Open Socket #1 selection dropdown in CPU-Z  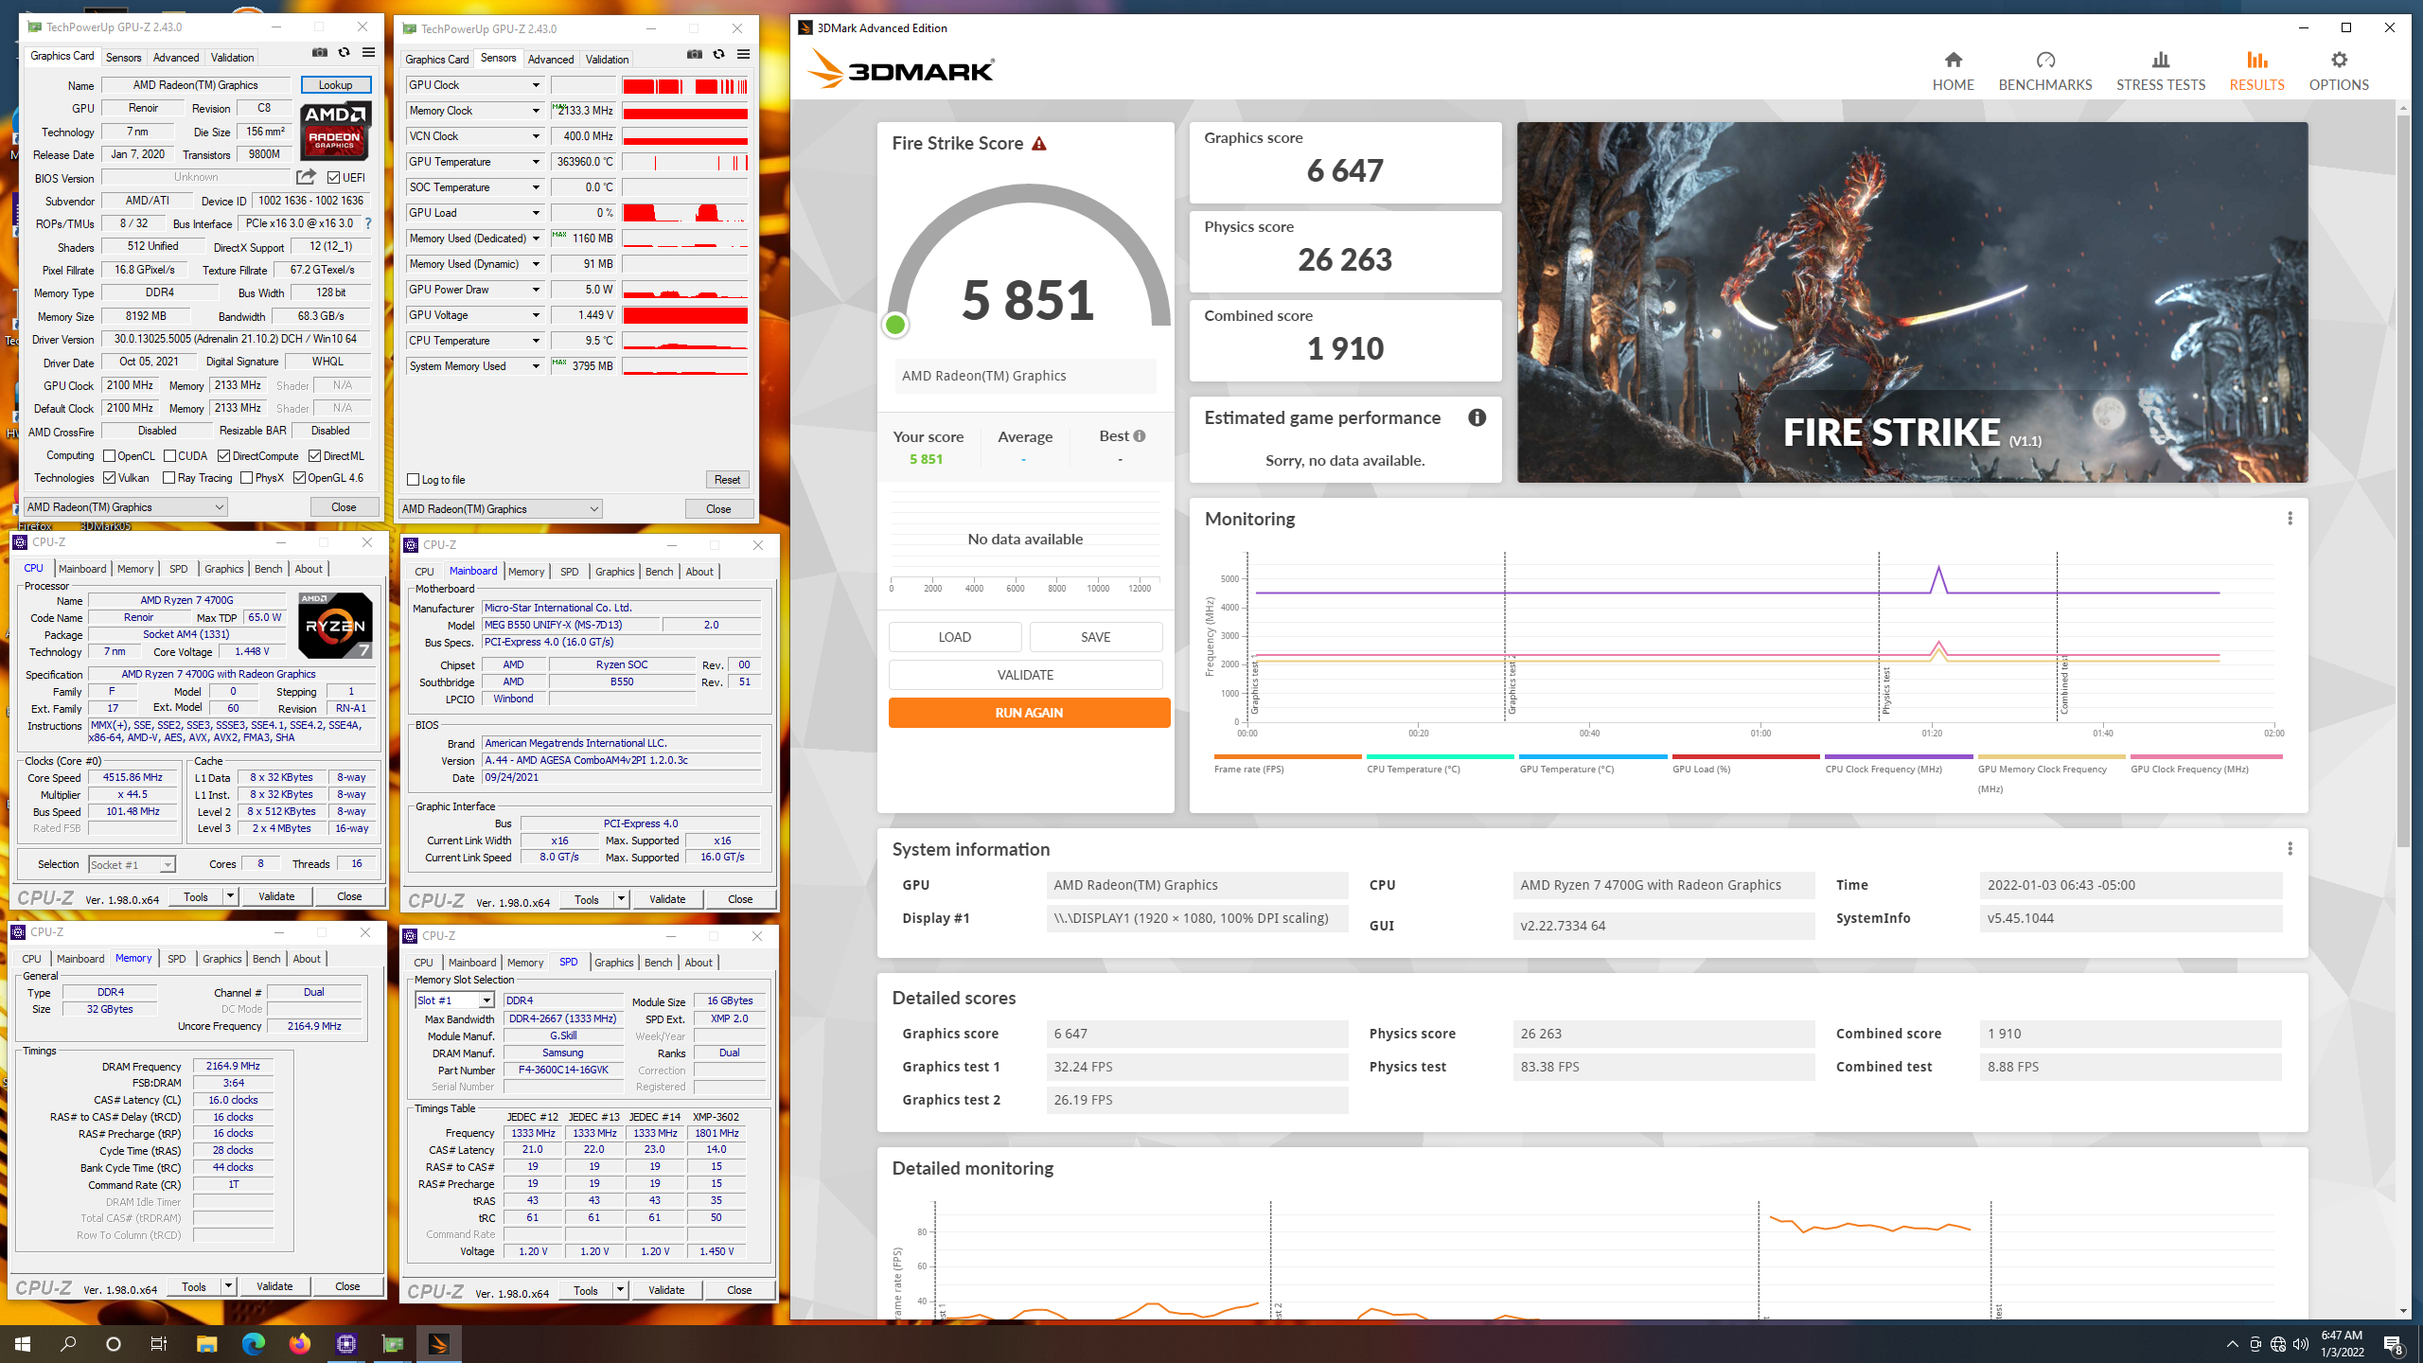pyautogui.click(x=132, y=864)
